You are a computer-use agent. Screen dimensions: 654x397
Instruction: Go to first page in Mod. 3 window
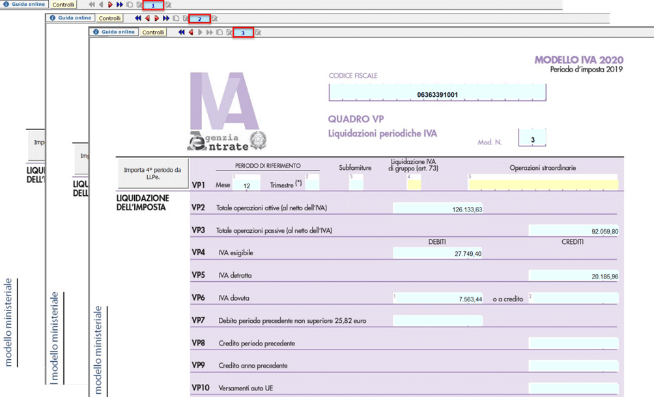click(x=182, y=33)
